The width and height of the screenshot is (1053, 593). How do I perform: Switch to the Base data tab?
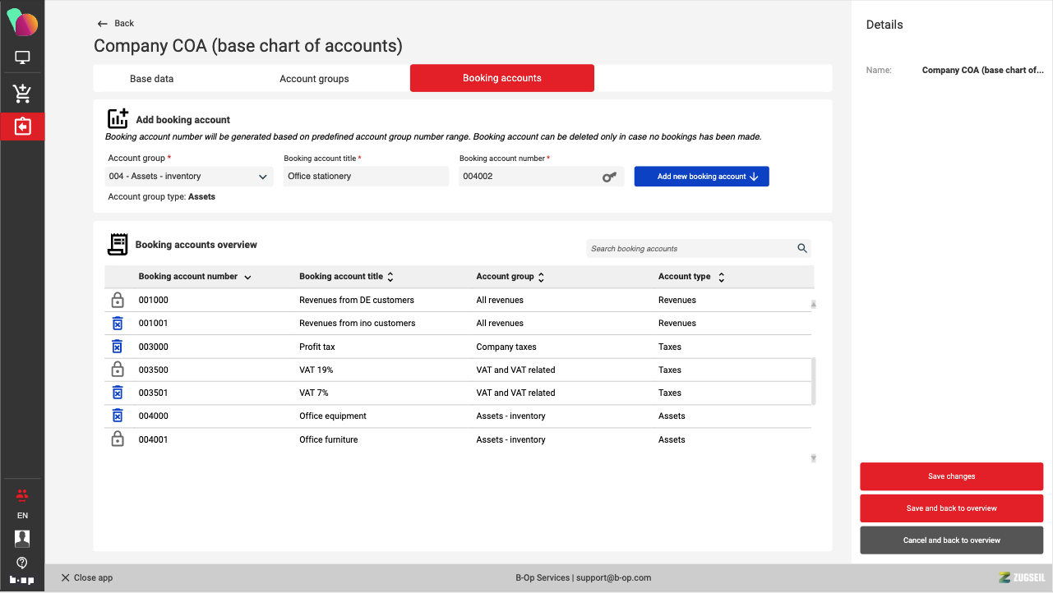click(152, 79)
